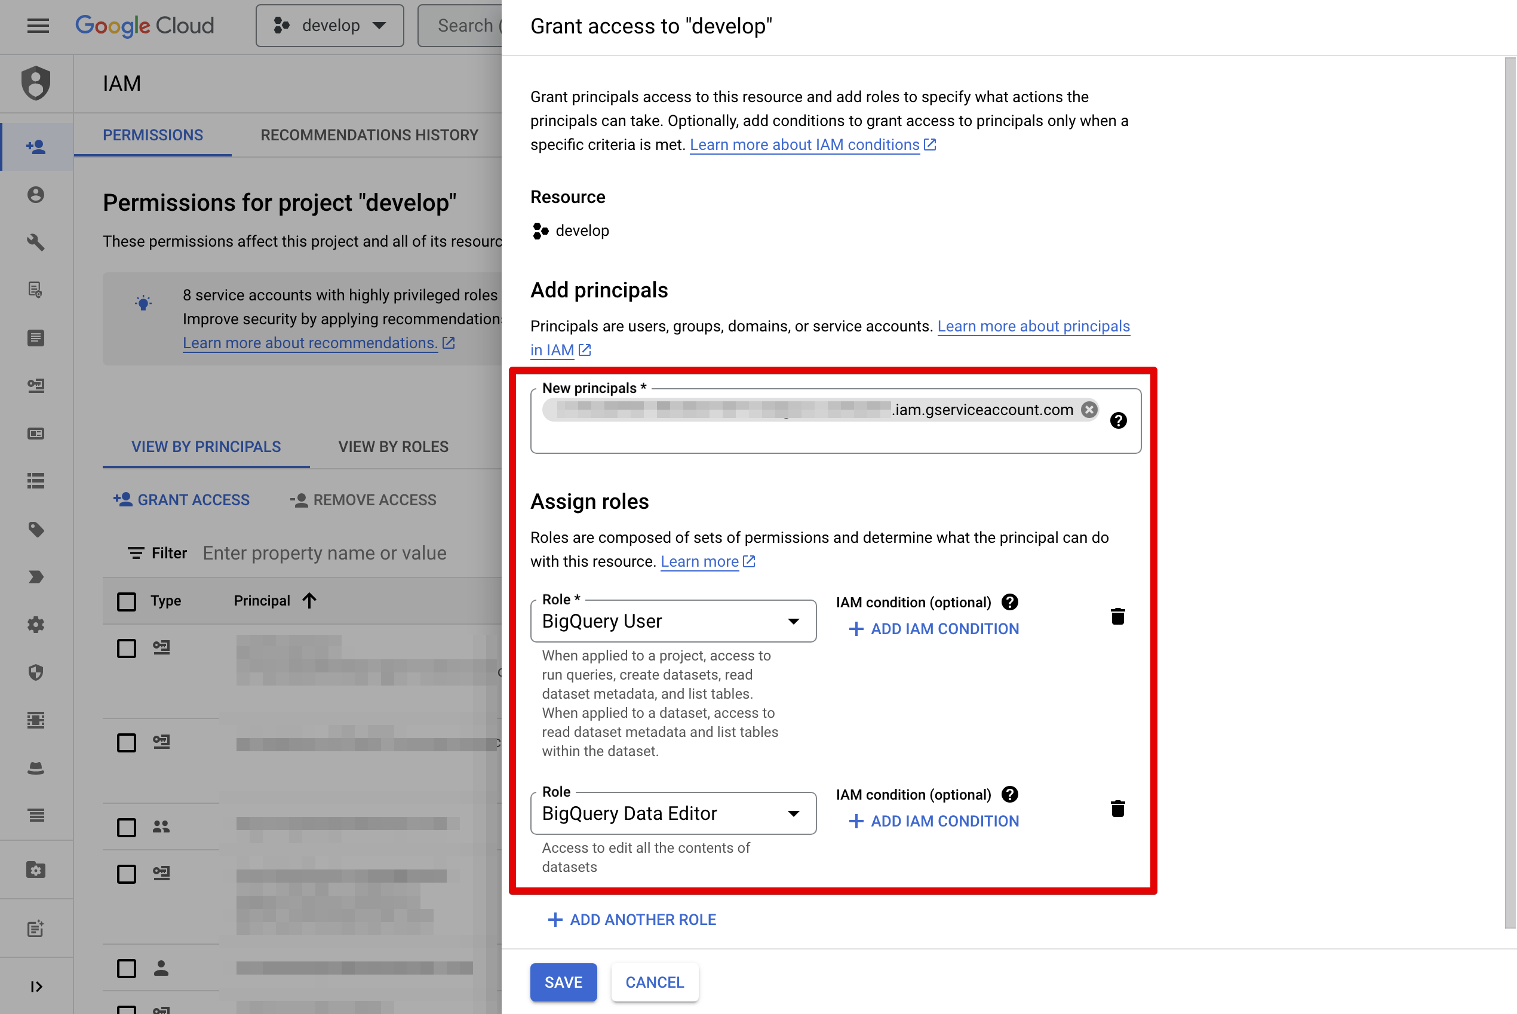Screen dimensions: 1517x1014
Task: Delete the BigQuery User role row
Action: tap(1117, 616)
